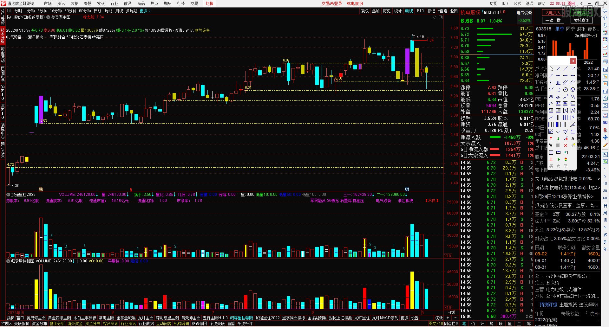This screenshot has width=609, height=327.
Task: Switch chart to 5分钟 period
Action: pyautogui.click(x=42, y=11)
